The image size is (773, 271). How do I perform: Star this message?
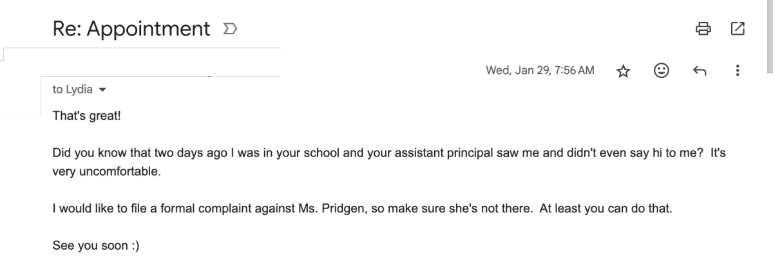(622, 71)
